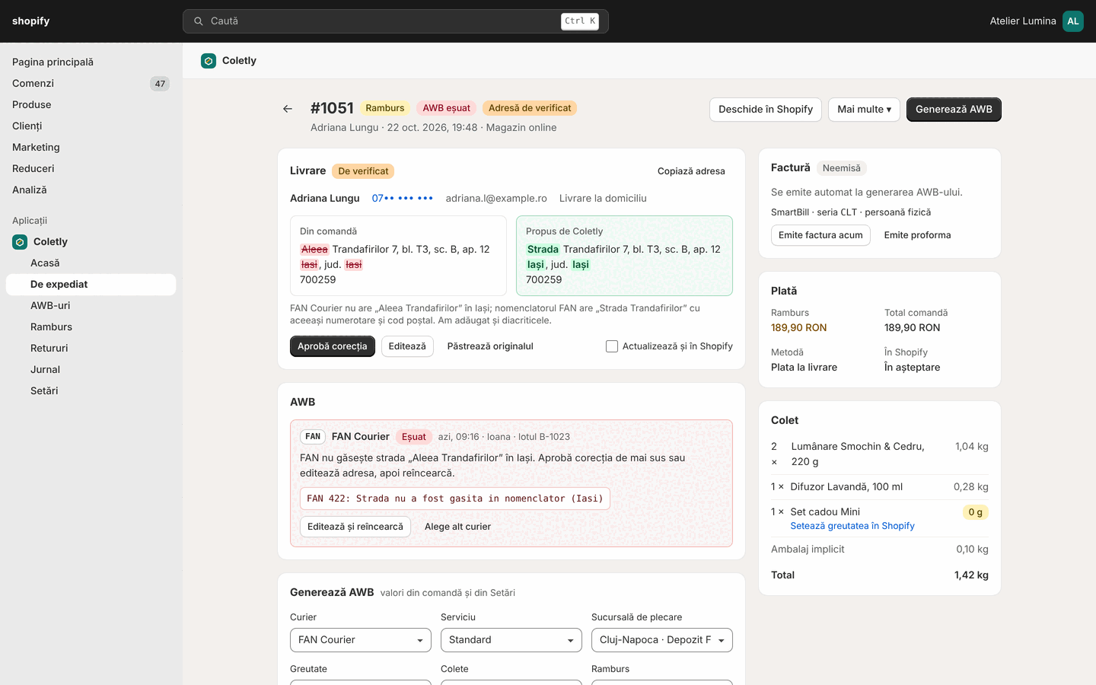Viewport: 1096px width, 685px height.
Task: Click the FAN courier badge in the AWB card
Action: (313, 437)
